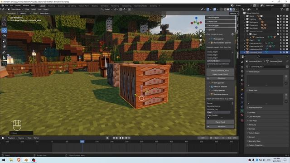Toggle camera view icon in viewport
Viewport: 290px width, 163px height.
201,40
